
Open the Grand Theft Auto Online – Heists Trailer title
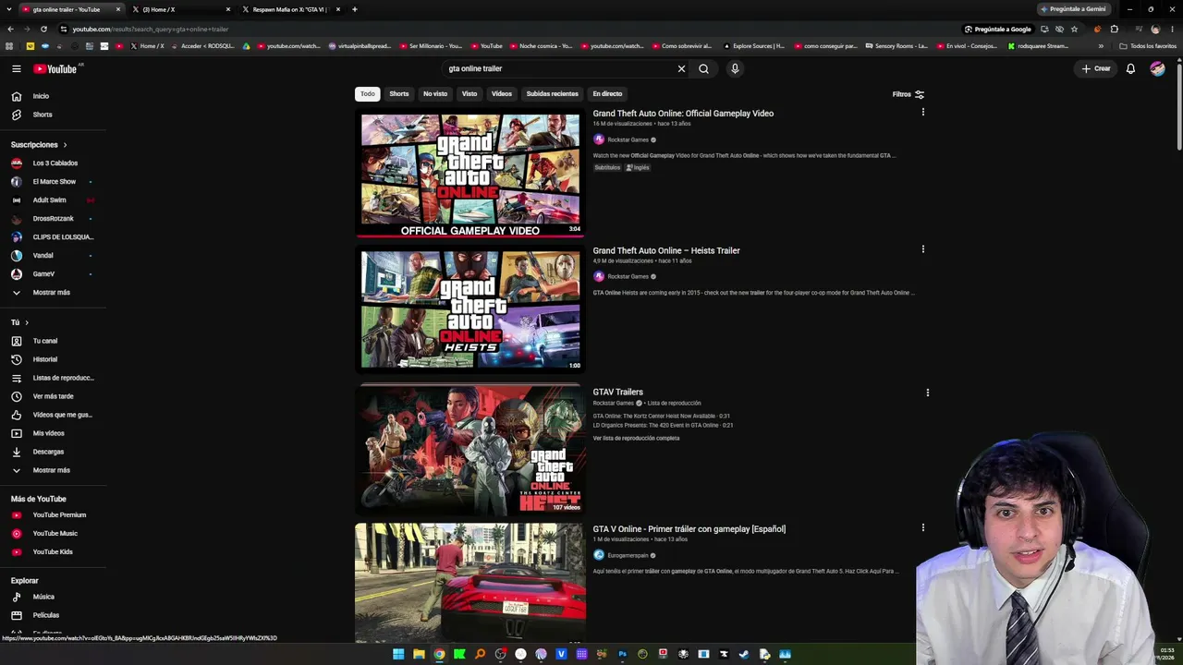(x=666, y=250)
